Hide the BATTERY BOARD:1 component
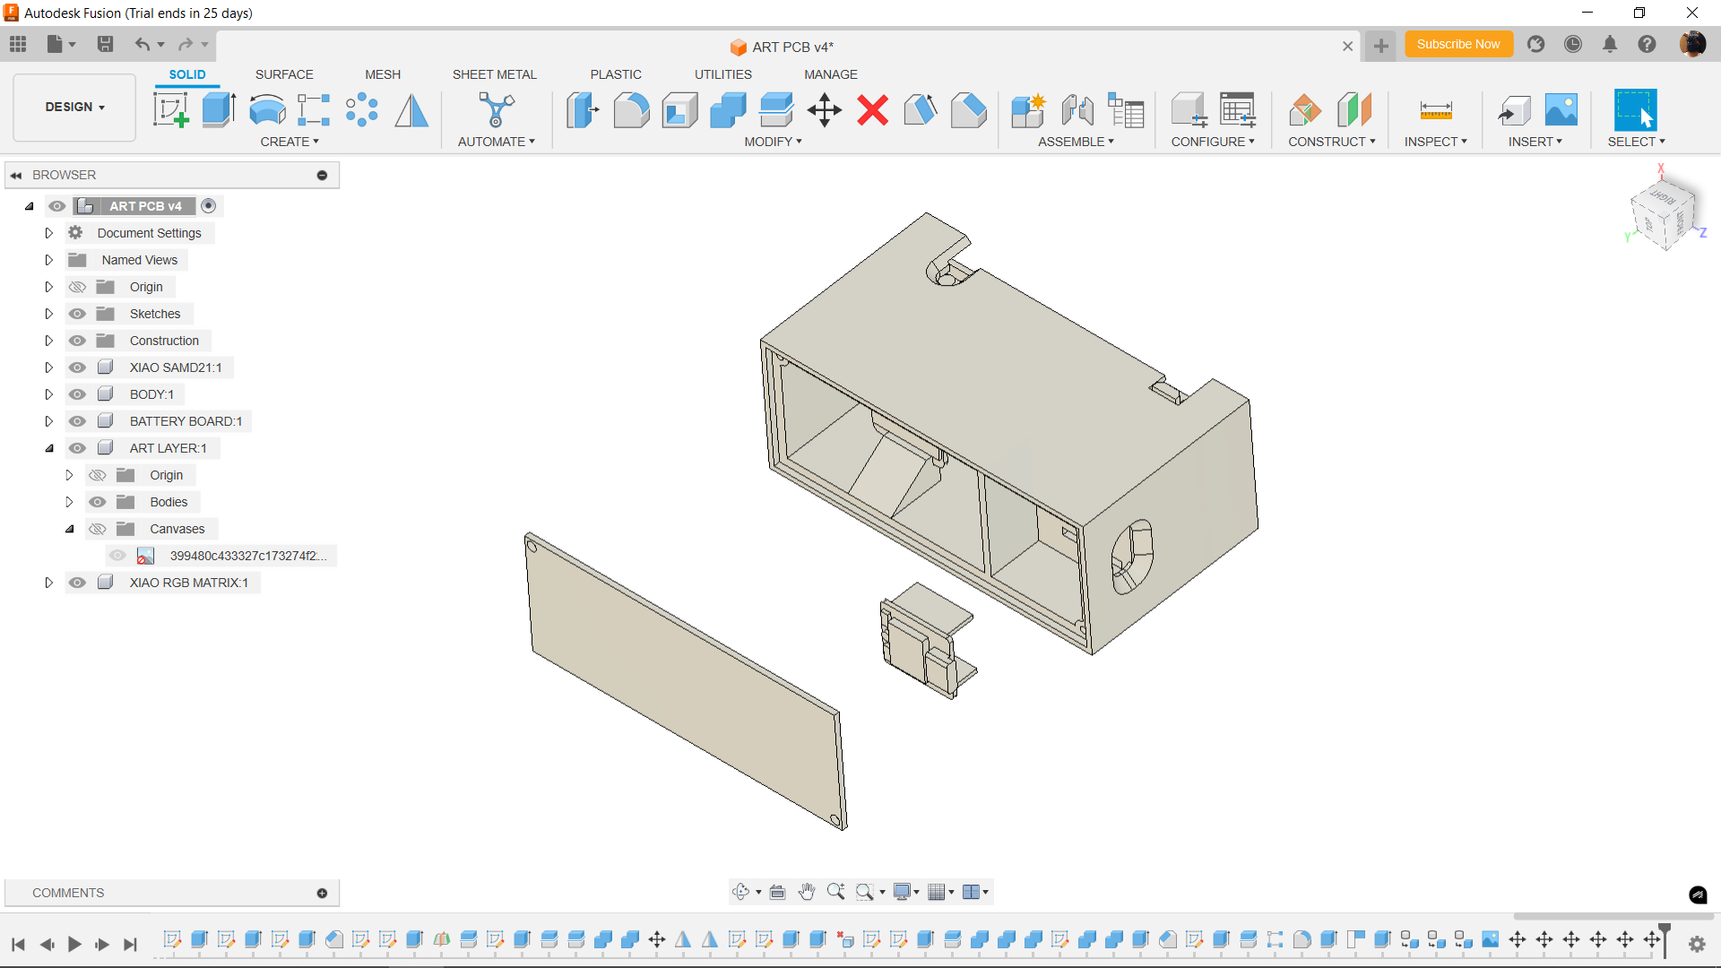The width and height of the screenshot is (1721, 968). pyautogui.click(x=78, y=421)
